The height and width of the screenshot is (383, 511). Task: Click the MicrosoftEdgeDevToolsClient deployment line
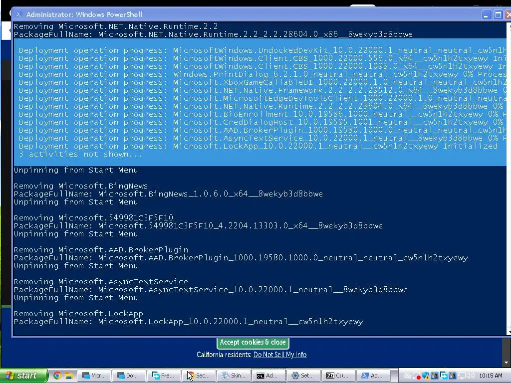[262, 98]
